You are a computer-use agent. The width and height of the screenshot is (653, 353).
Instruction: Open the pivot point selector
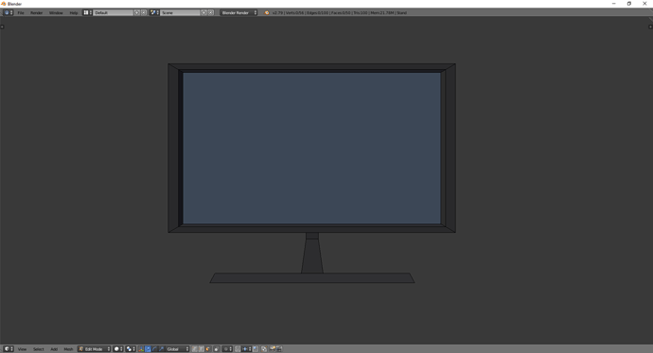pos(131,349)
